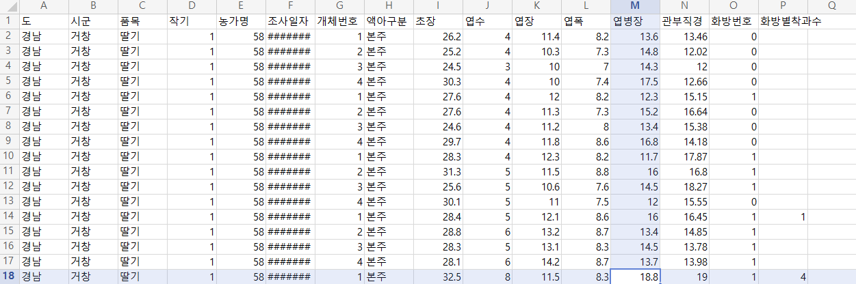Click the '조사일자' header cell
856x284 pixels.
tap(290, 21)
